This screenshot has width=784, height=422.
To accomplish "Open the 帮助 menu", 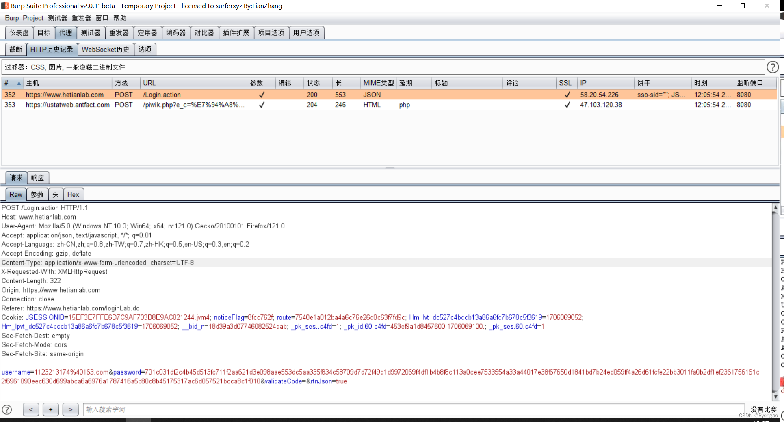I will (x=120, y=18).
